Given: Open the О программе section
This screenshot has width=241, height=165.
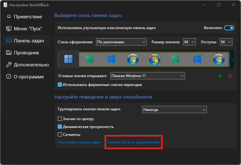Looking at the screenshot, I should coord(26,76).
